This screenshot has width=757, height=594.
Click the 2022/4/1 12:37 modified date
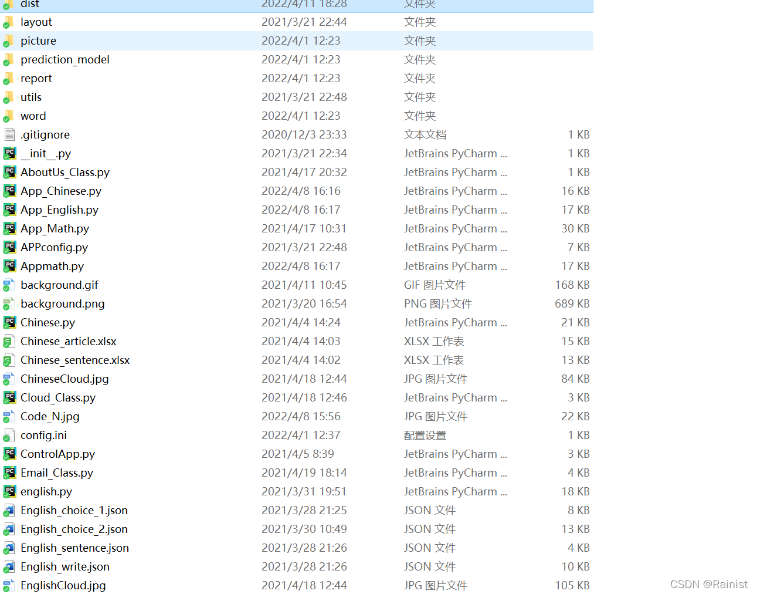(301, 436)
